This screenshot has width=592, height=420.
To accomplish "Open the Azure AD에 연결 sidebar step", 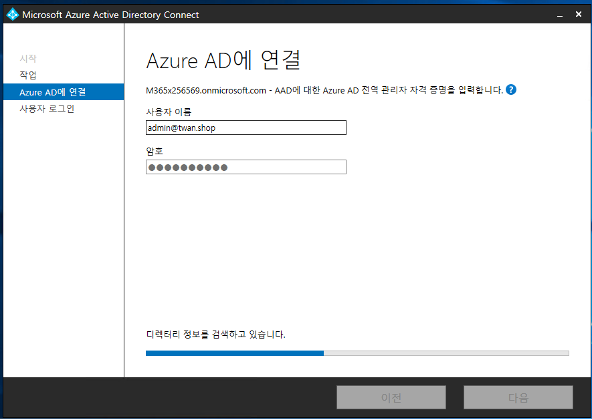I will coord(64,92).
